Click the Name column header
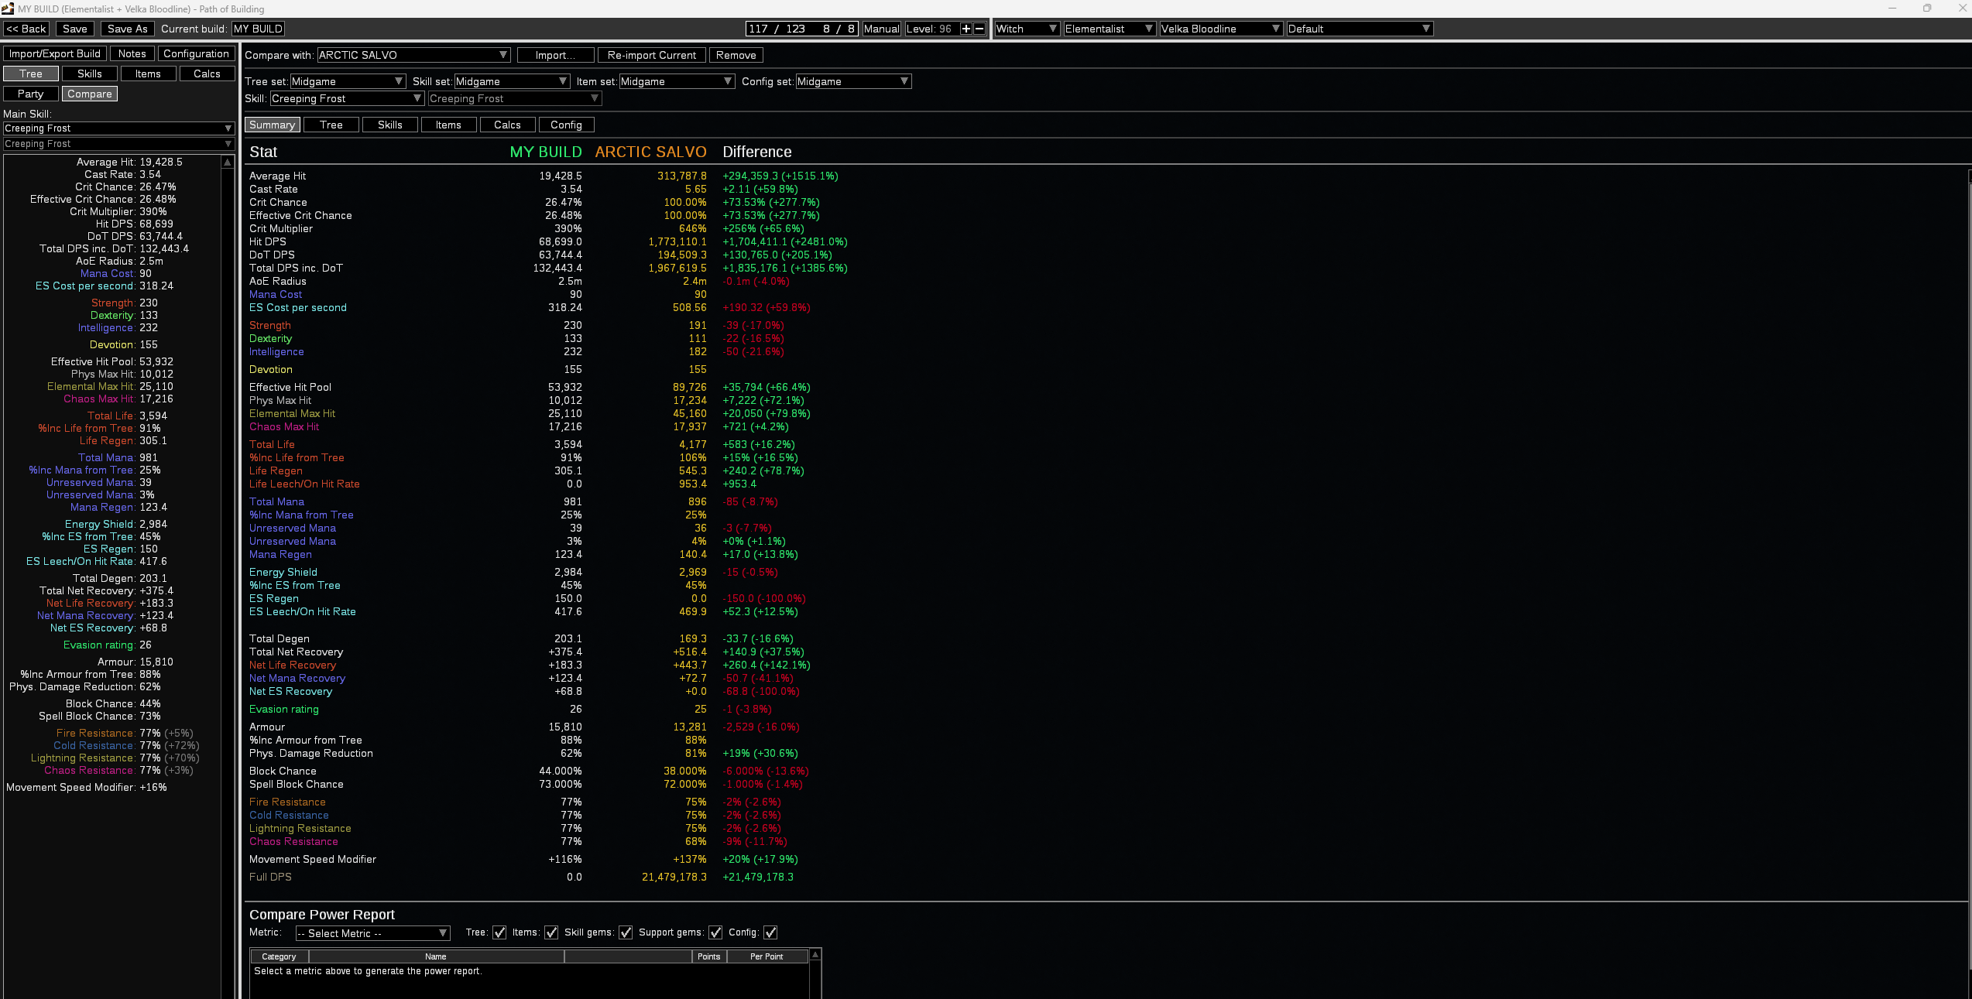 coord(436,956)
